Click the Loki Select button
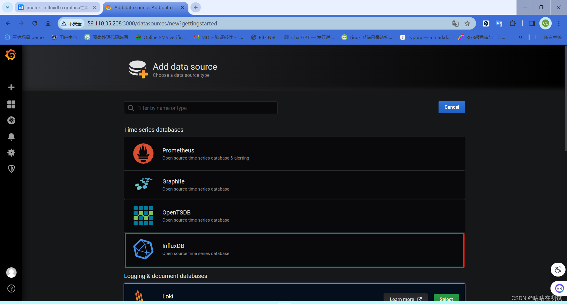This screenshot has height=304, width=567. [x=446, y=298]
